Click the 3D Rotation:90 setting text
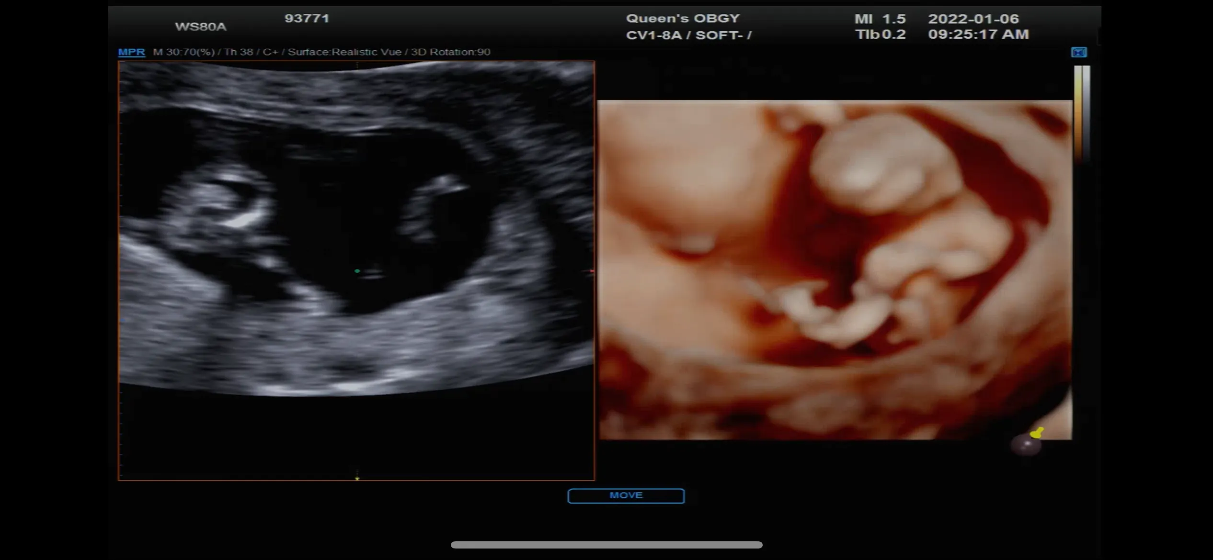The width and height of the screenshot is (1213, 560). 451,52
